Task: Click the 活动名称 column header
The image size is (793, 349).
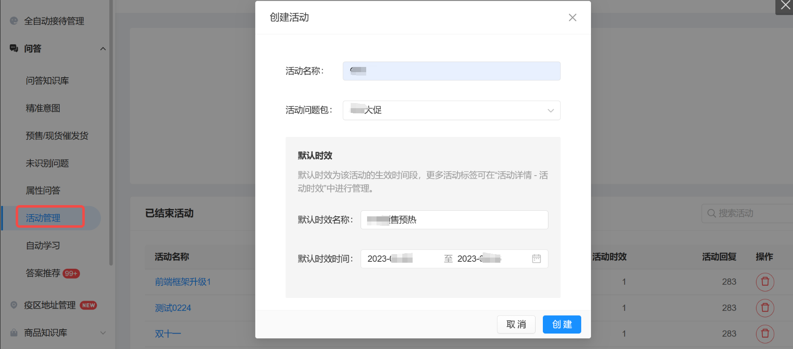Action: point(172,257)
